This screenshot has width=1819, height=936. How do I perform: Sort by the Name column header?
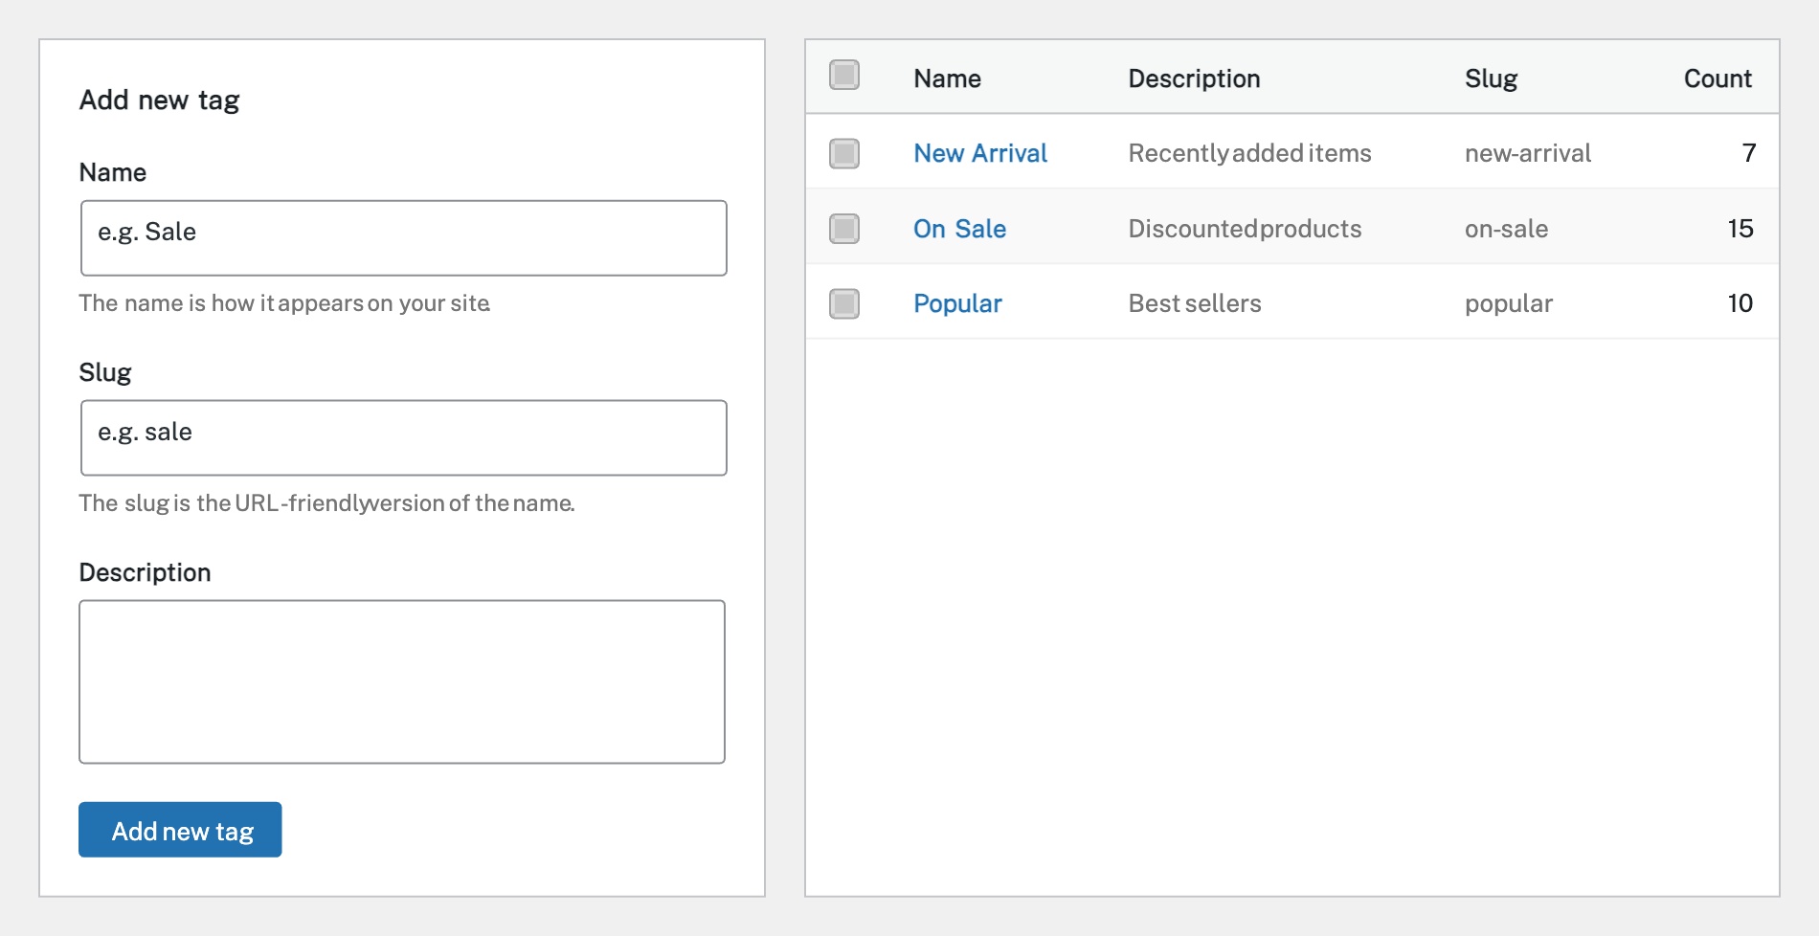point(947,78)
